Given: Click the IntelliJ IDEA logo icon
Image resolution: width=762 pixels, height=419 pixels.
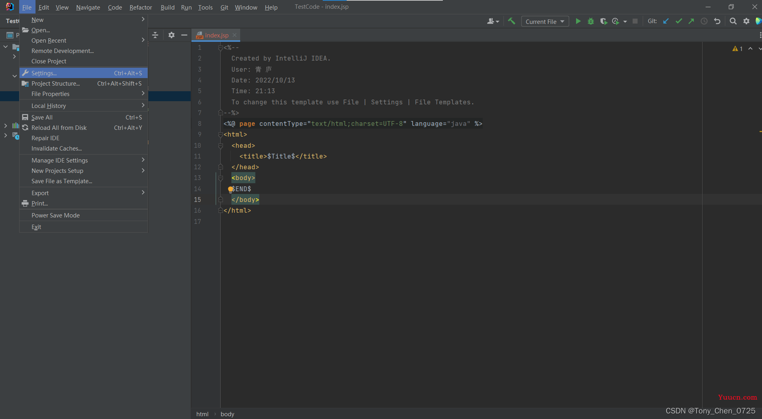Looking at the screenshot, I should (10, 7).
